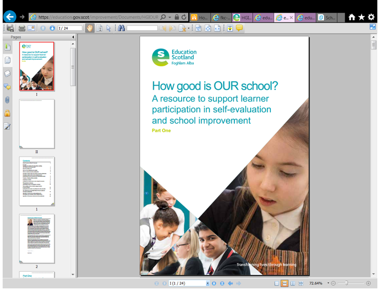This screenshot has height=291, width=380.
Task: Select the arrow pointer annotation tool
Action: pyautogui.click(x=109, y=28)
